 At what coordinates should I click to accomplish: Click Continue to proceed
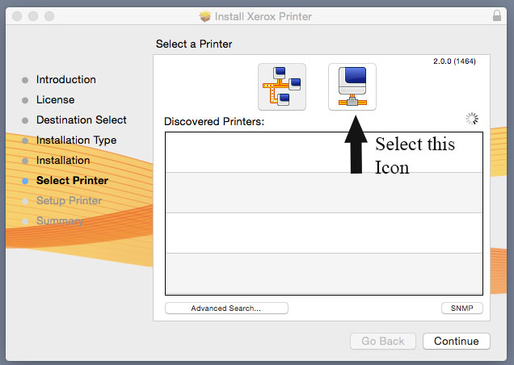456,341
